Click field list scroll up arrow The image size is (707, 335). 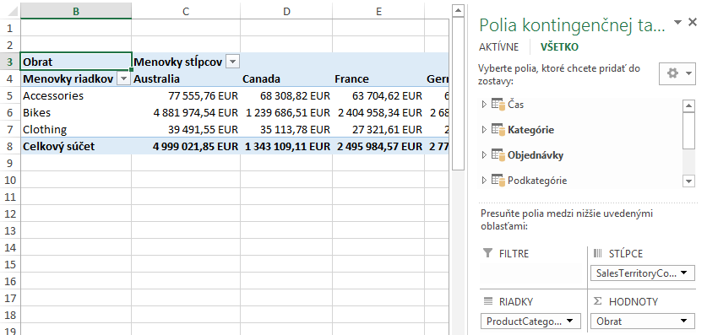[x=689, y=106]
